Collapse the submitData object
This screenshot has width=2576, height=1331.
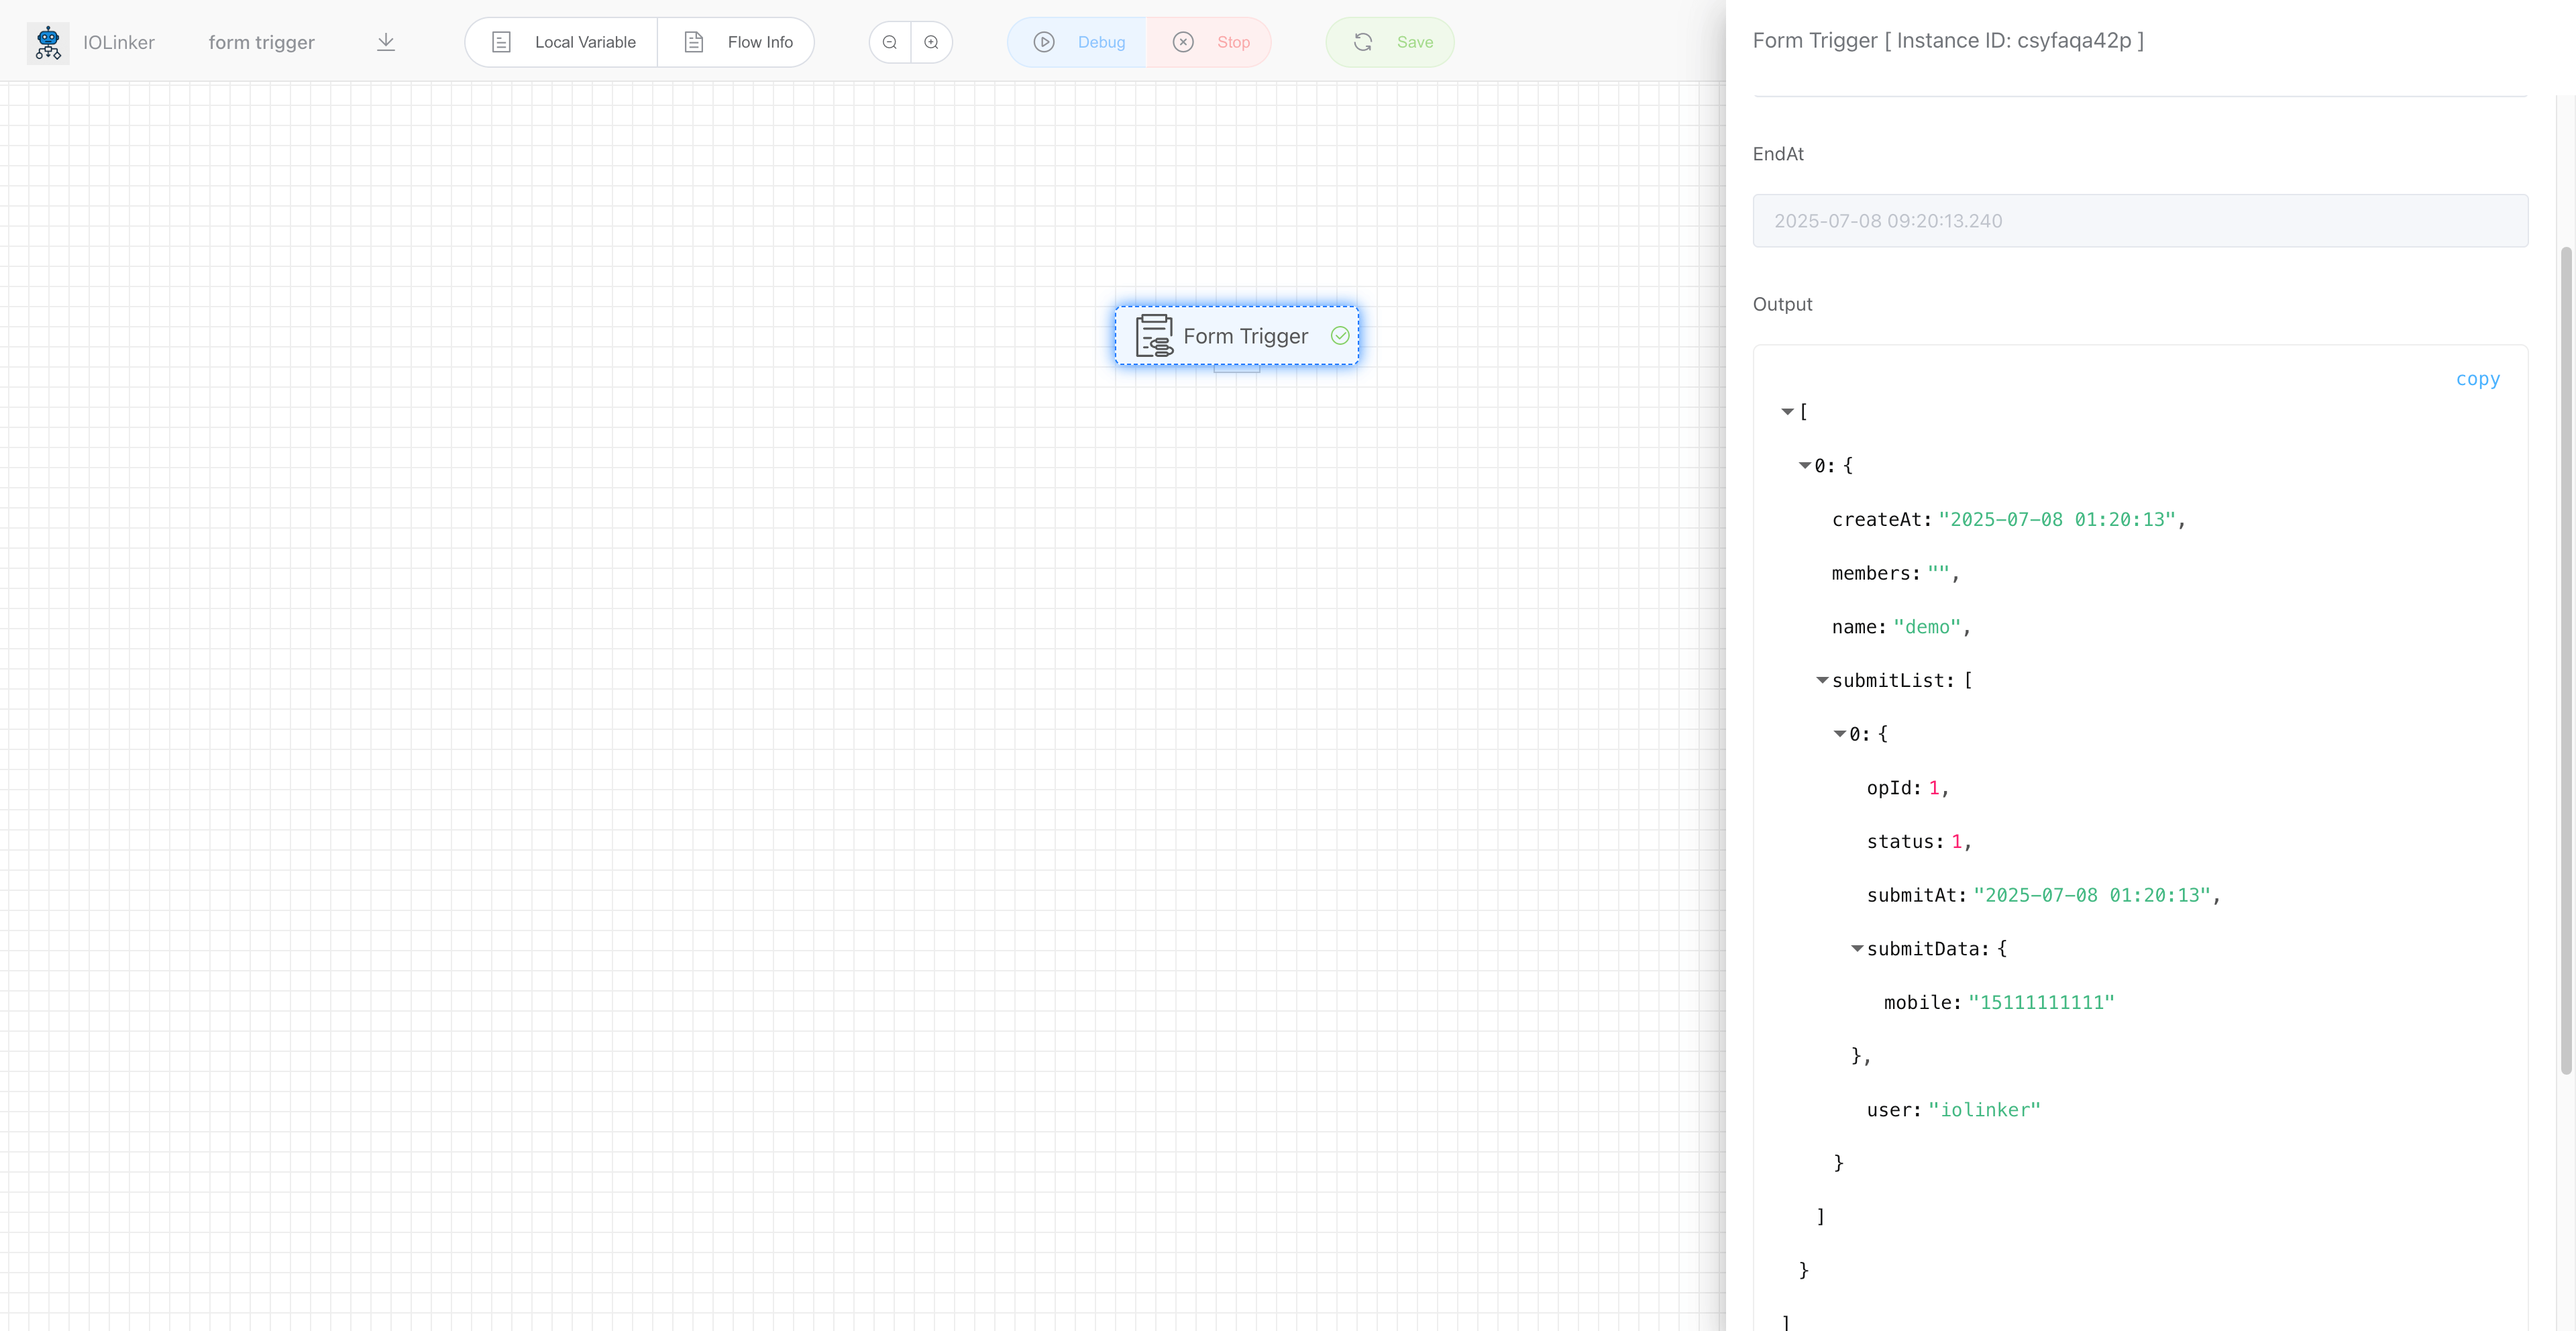coord(1857,949)
